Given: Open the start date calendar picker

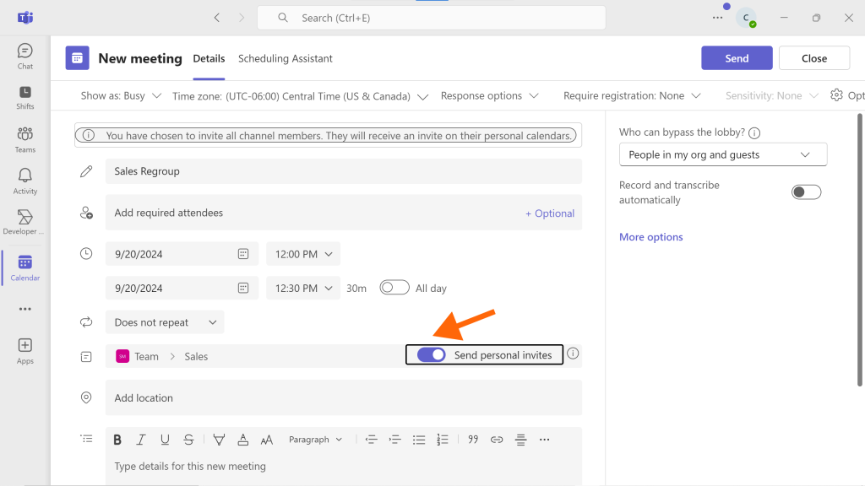Looking at the screenshot, I should pyautogui.click(x=243, y=254).
